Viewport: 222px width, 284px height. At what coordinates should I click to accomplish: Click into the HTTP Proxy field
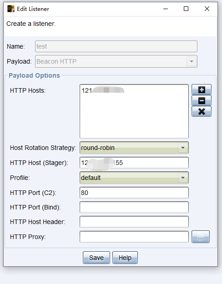point(134,237)
